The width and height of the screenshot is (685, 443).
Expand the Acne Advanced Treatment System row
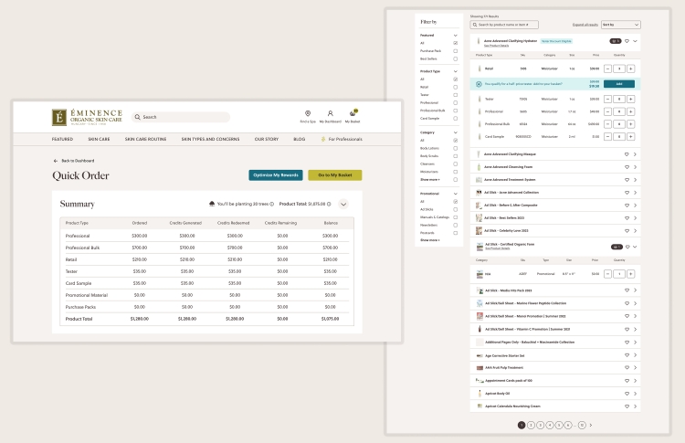(x=635, y=180)
